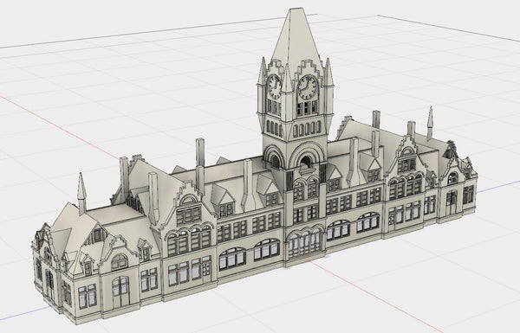This screenshot has height=333, width=520.
Task: Click the row of small arched windows below the front clock
Action: pyautogui.click(x=307, y=130)
